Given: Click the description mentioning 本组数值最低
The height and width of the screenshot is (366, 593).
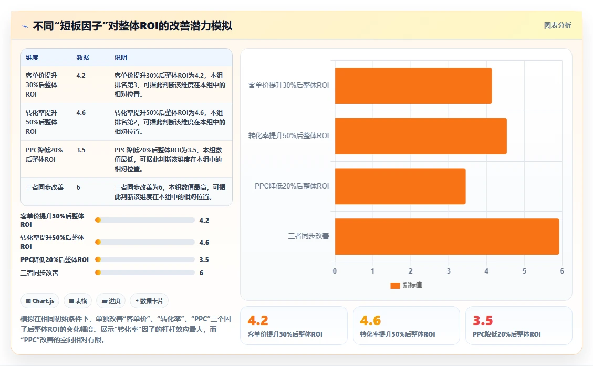Looking at the screenshot, I should [x=169, y=159].
